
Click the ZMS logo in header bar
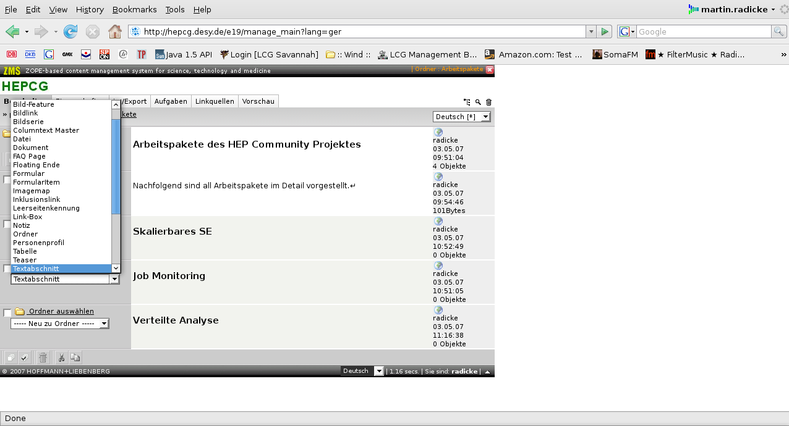click(x=12, y=70)
